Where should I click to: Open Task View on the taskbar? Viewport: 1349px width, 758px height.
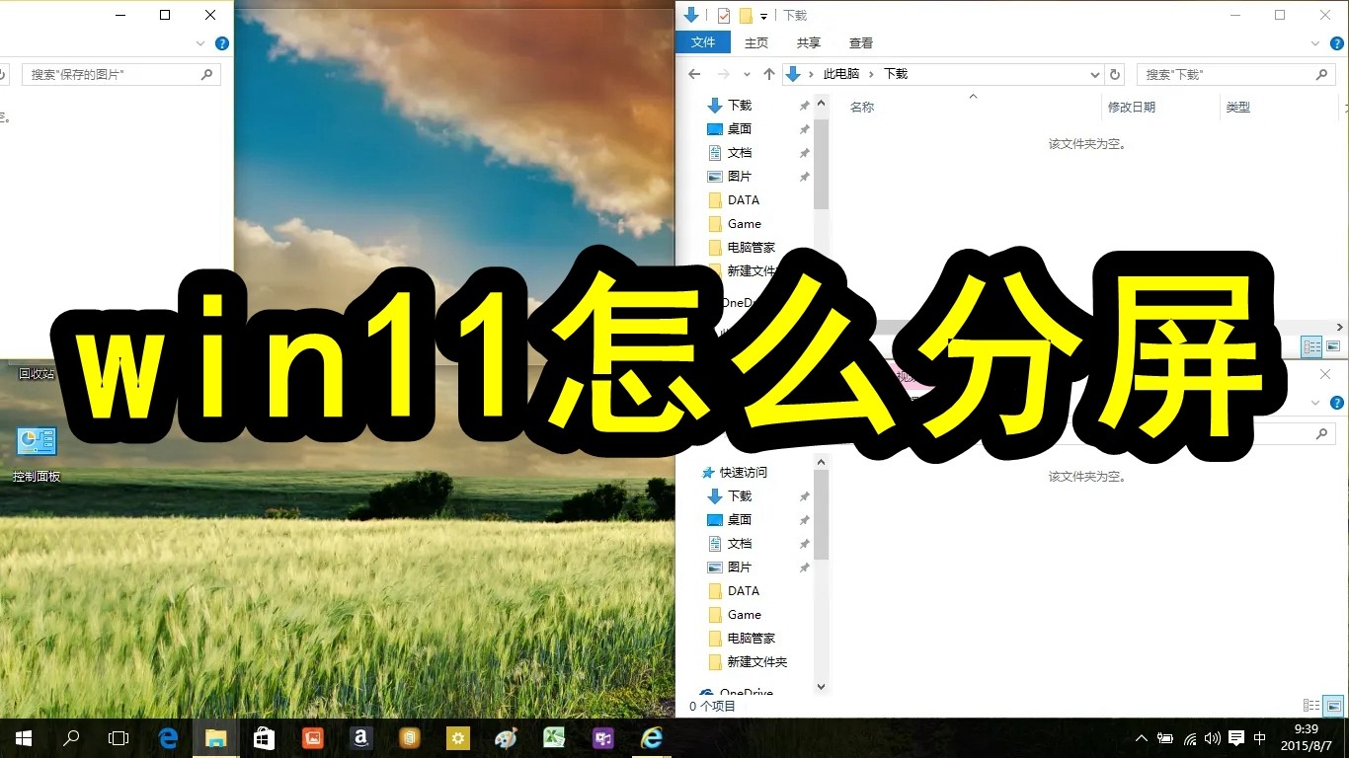(119, 737)
